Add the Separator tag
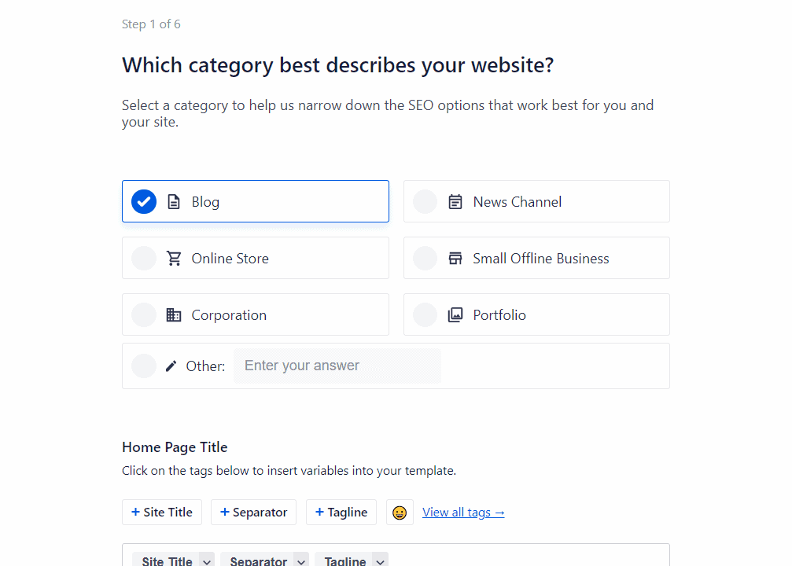Screen dimensions: 792x566 click(x=253, y=512)
